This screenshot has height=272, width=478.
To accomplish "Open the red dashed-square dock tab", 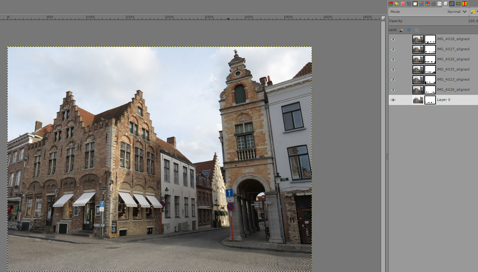I will coord(403,4).
